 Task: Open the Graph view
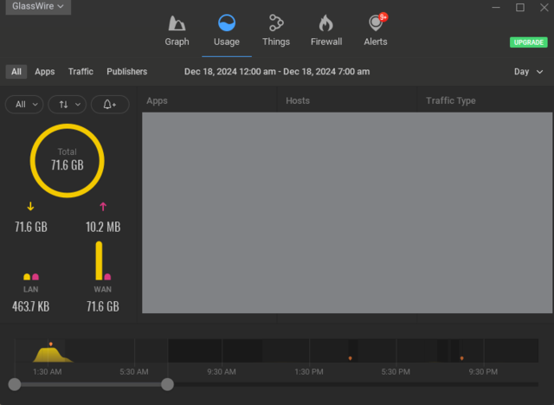pos(177,31)
